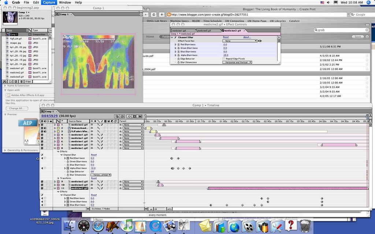Click the yellow label swatch of layer 2
Screen dimensions: 375x234
point(58,128)
